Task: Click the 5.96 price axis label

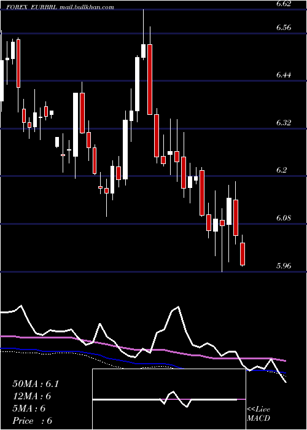Action: coord(284,265)
